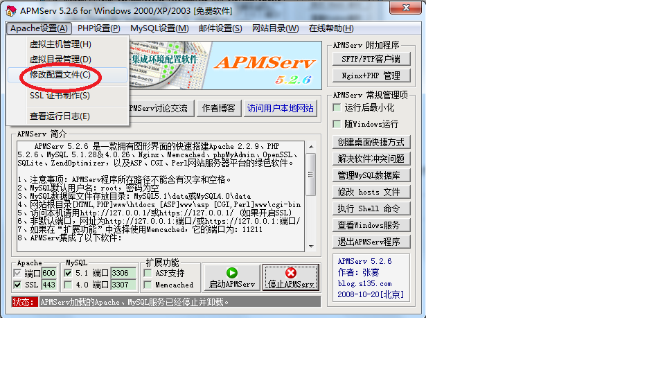Click the Apache port field showing 600
This screenshot has height=374, width=665.
click(48, 273)
